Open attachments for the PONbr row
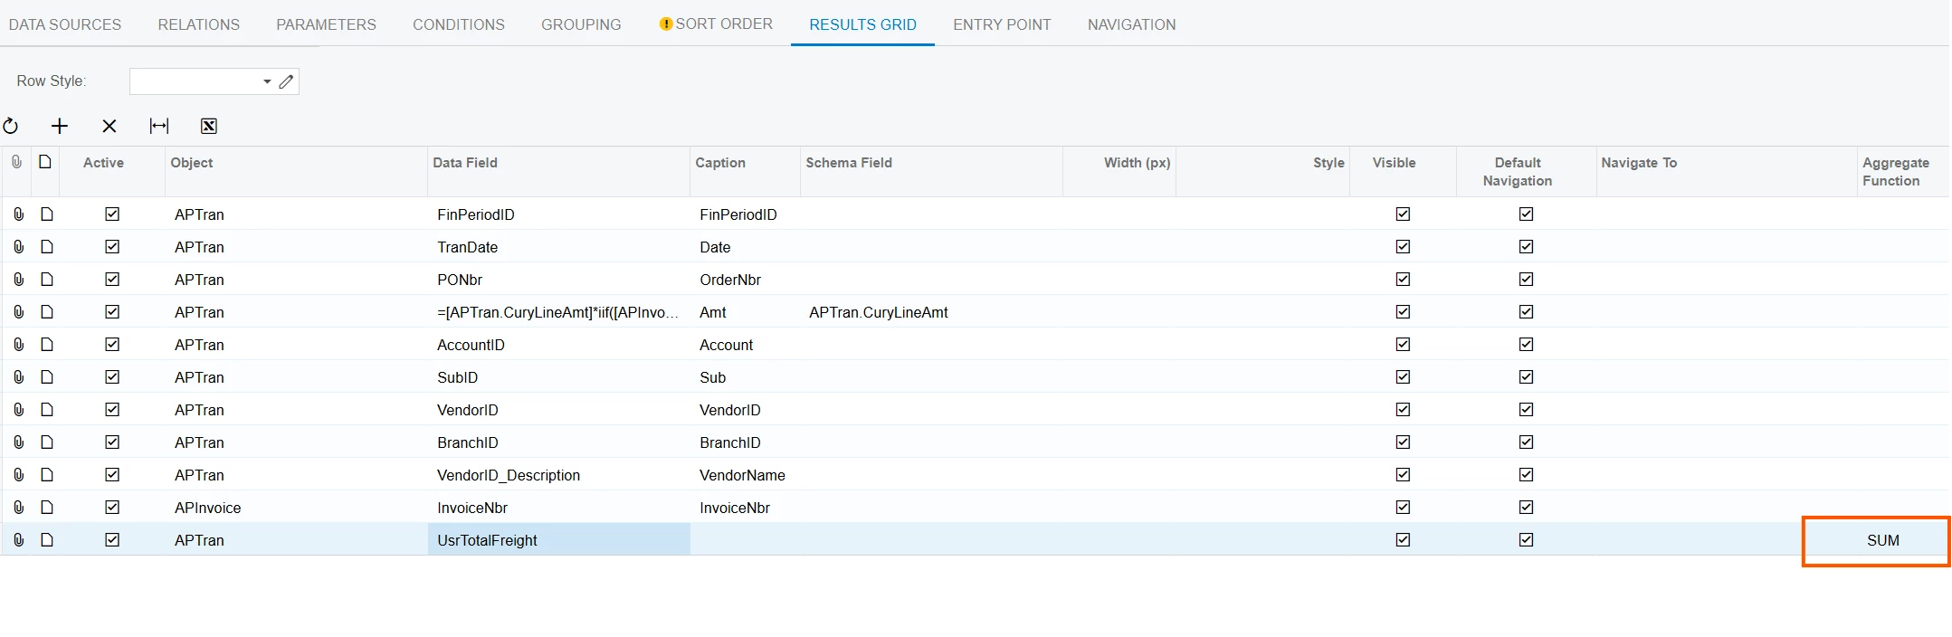Screen dimensions: 1952x637 pos(19,280)
